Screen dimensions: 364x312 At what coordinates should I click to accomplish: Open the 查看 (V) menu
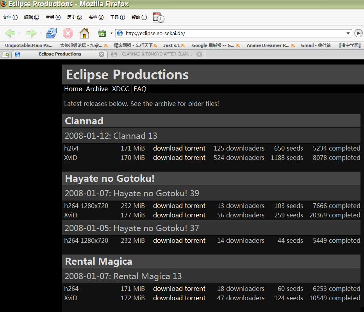(x=53, y=18)
